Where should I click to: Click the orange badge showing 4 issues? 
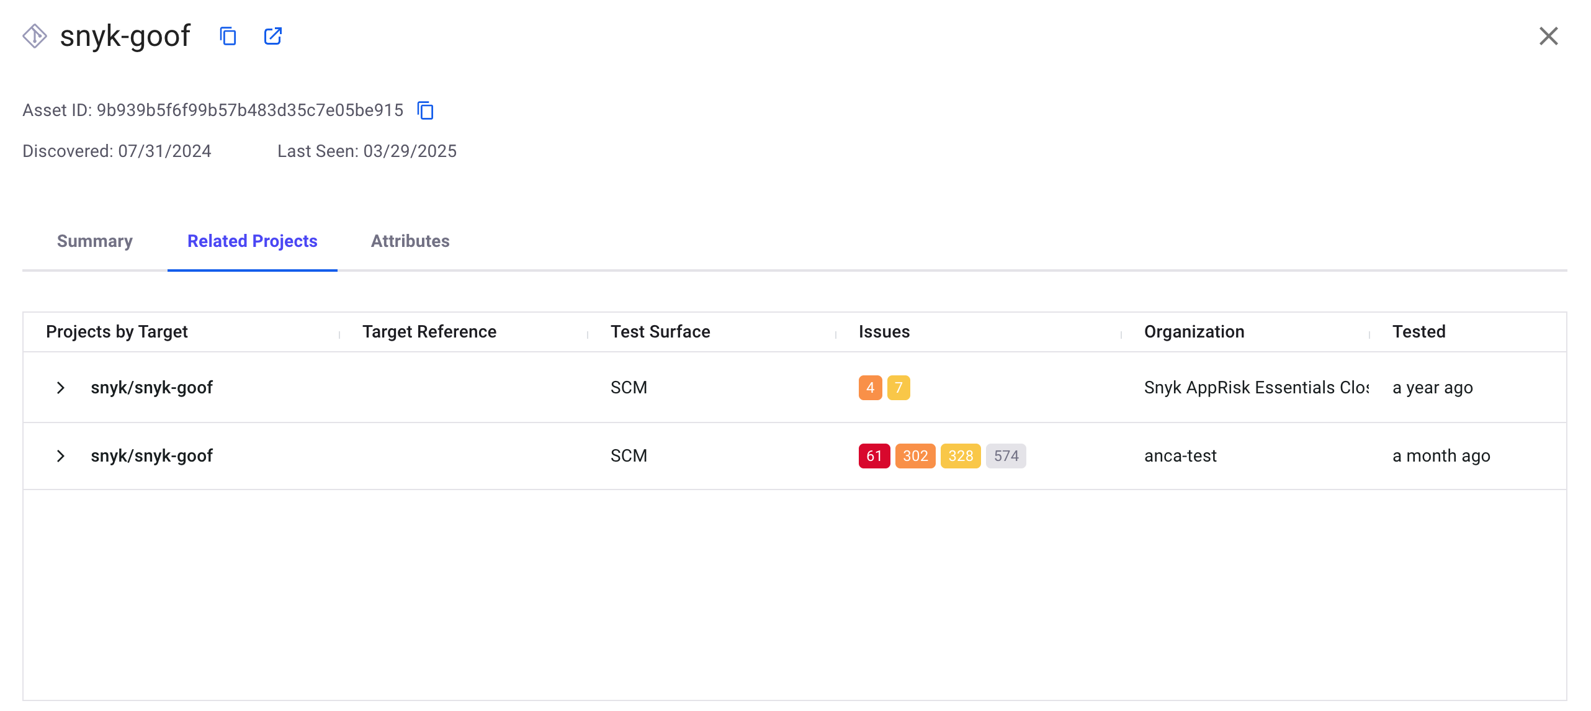[870, 388]
